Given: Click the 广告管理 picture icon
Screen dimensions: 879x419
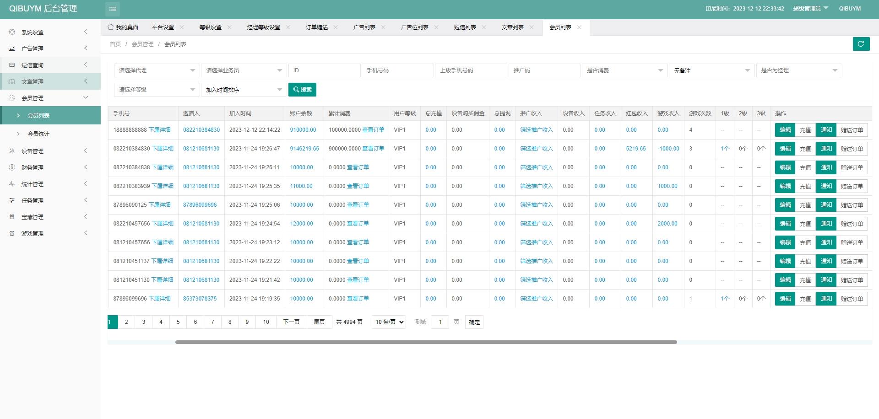Looking at the screenshot, I should pyautogui.click(x=12, y=48).
